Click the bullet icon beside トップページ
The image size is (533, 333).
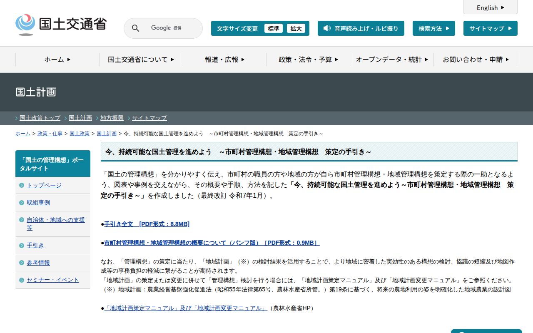[22, 185]
